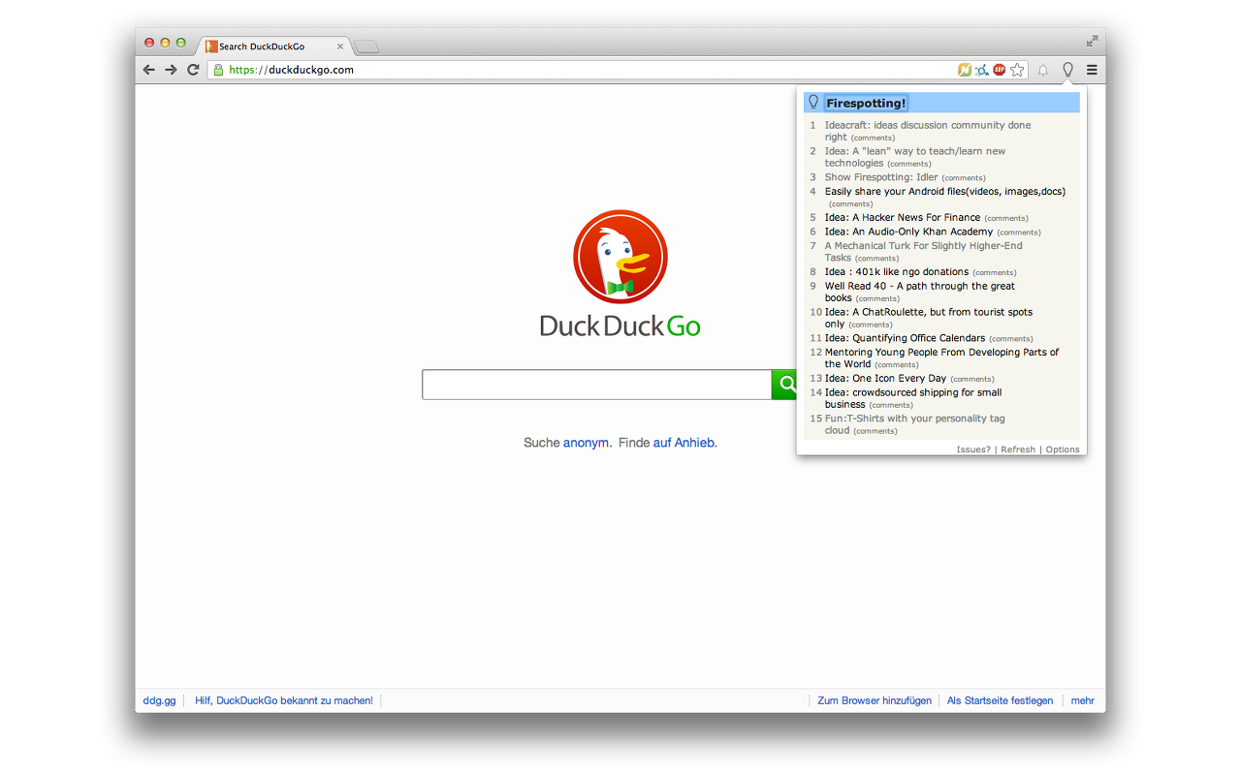Click the 'auf Anhieb' link
This screenshot has height=775, width=1241.
[x=684, y=443]
